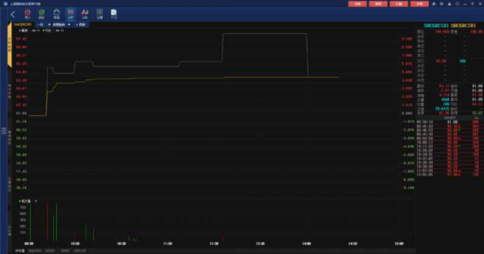Viewport: 484px width, 254px height.
Task: Select the 分析 chart analysis icon
Action: coord(71,14)
